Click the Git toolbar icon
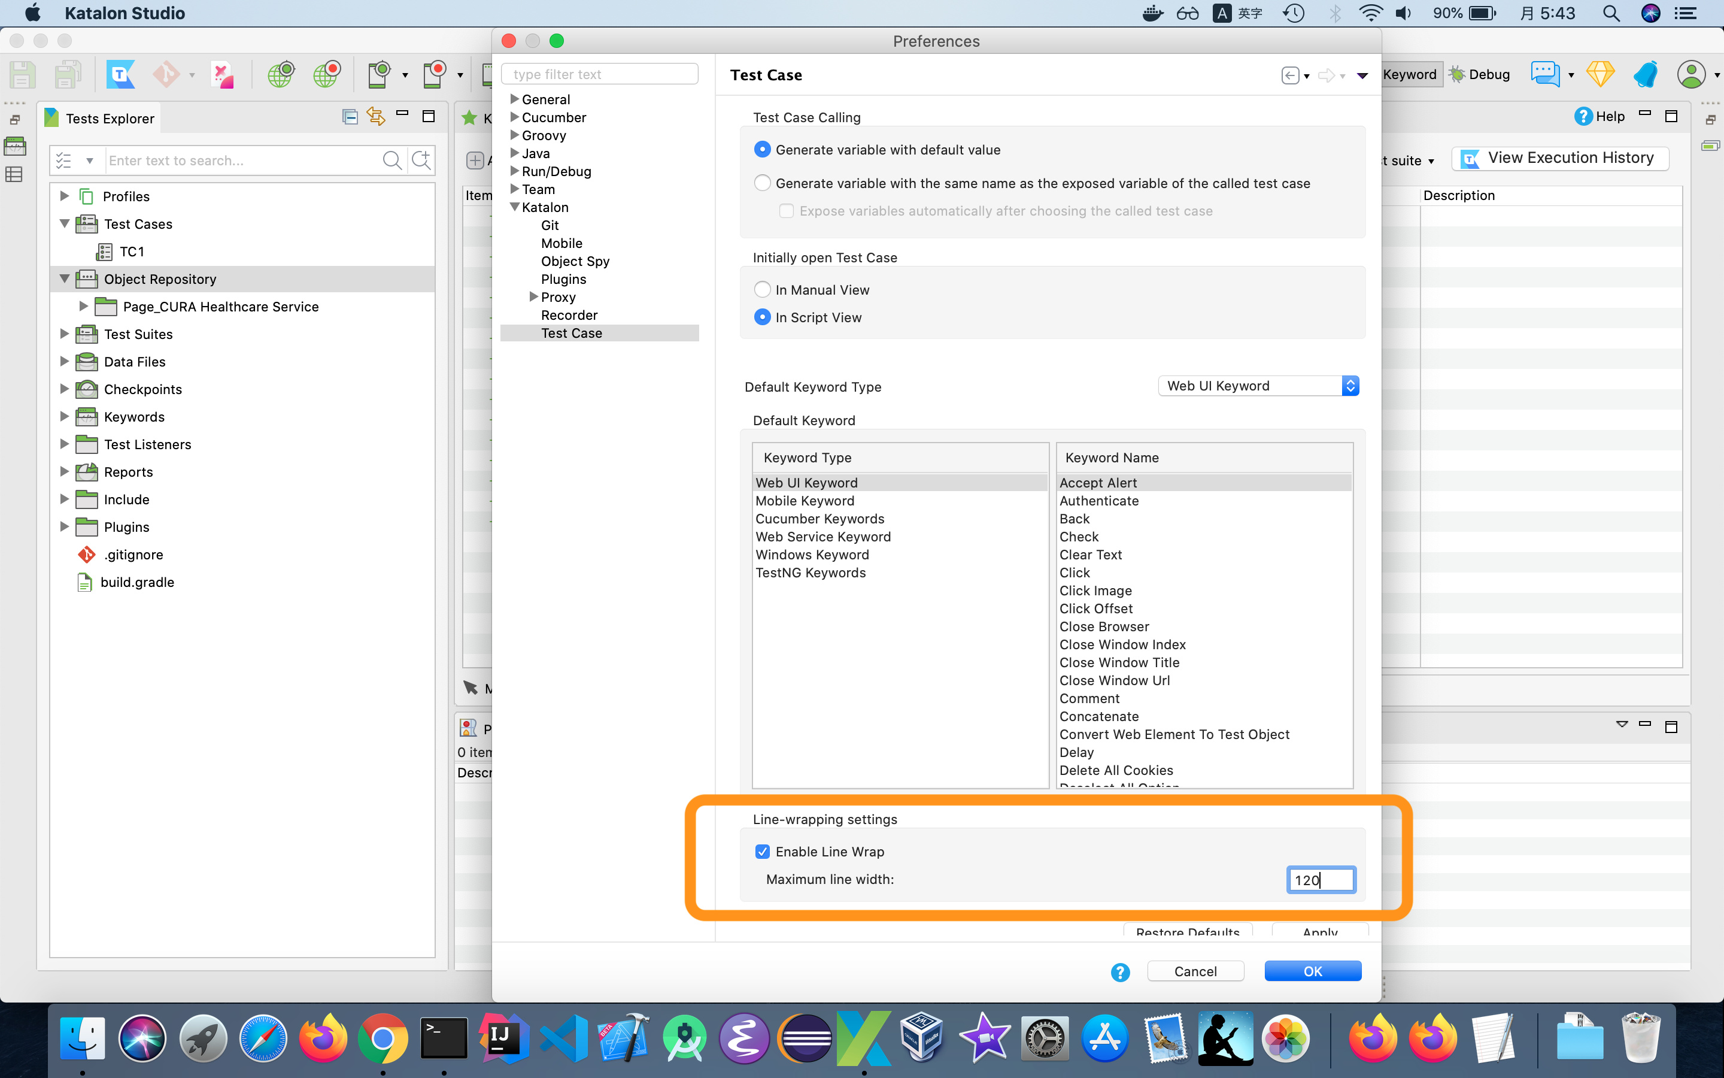The height and width of the screenshot is (1078, 1724). [x=166, y=74]
